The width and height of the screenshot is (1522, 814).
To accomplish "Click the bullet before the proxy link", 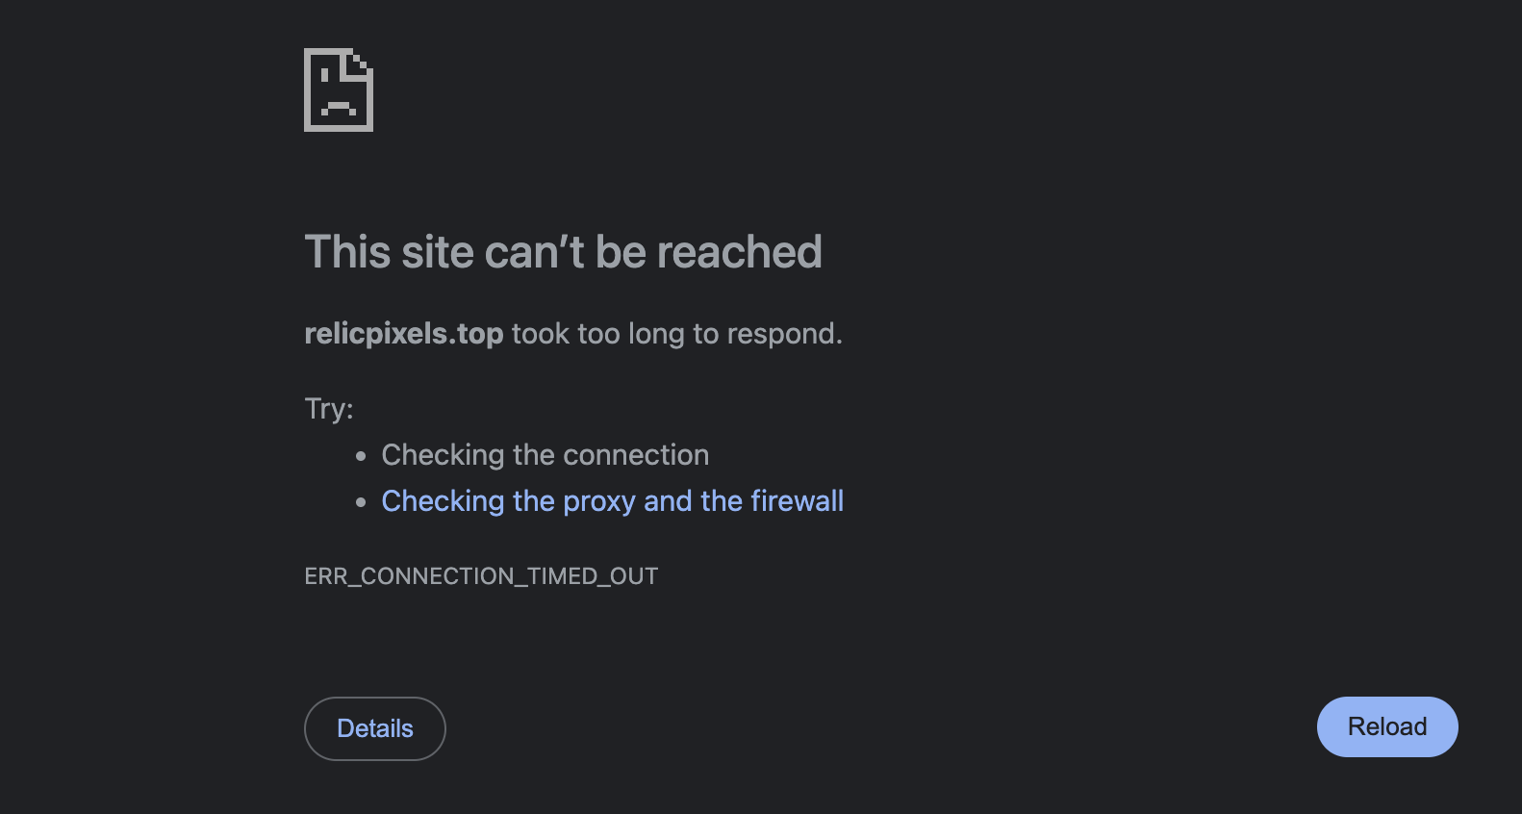I will pyautogui.click(x=361, y=502).
